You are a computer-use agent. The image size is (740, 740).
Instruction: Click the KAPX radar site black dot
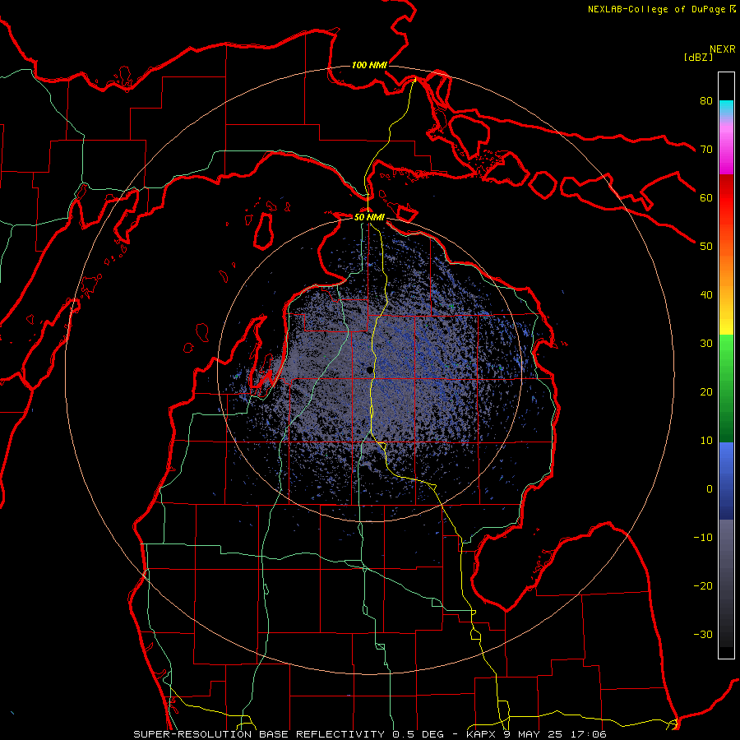(369, 371)
